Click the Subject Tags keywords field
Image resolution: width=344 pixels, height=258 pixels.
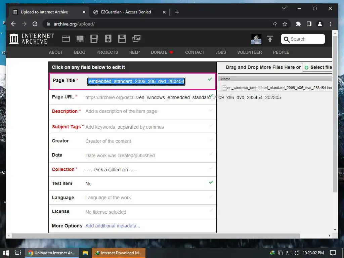[x=124, y=127]
